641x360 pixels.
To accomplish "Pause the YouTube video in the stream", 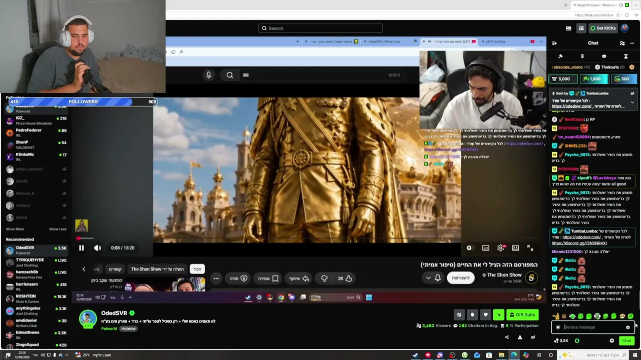I will tap(81, 248).
